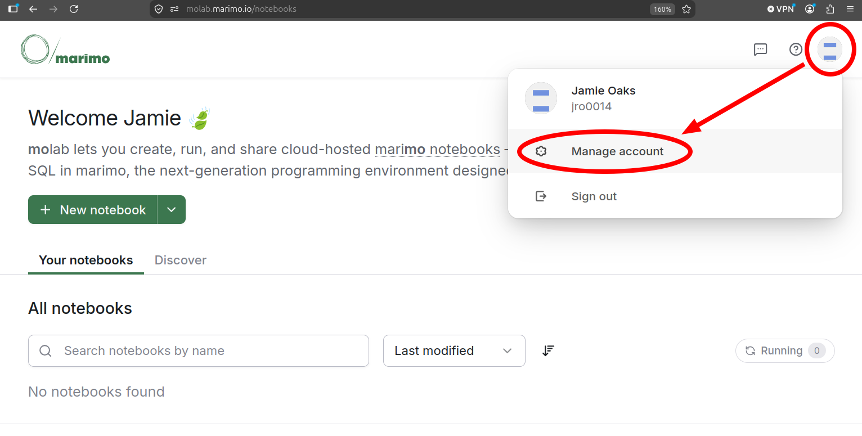Open the browser hamburger menu
The width and height of the screenshot is (862, 436).
[850, 9]
